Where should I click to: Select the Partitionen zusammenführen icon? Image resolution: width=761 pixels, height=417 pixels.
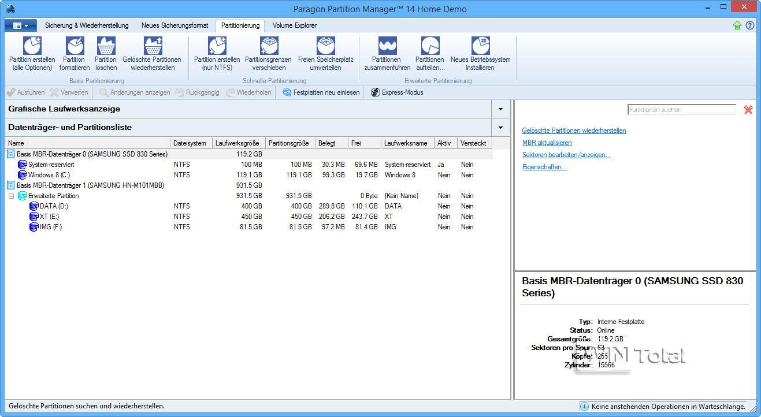pos(387,52)
